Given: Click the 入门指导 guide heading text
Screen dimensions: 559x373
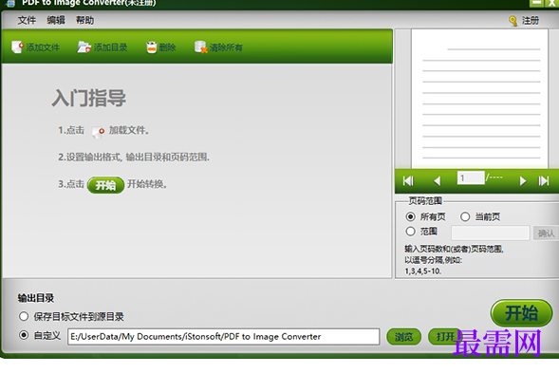Looking at the screenshot, I should [x=89, y=98].
